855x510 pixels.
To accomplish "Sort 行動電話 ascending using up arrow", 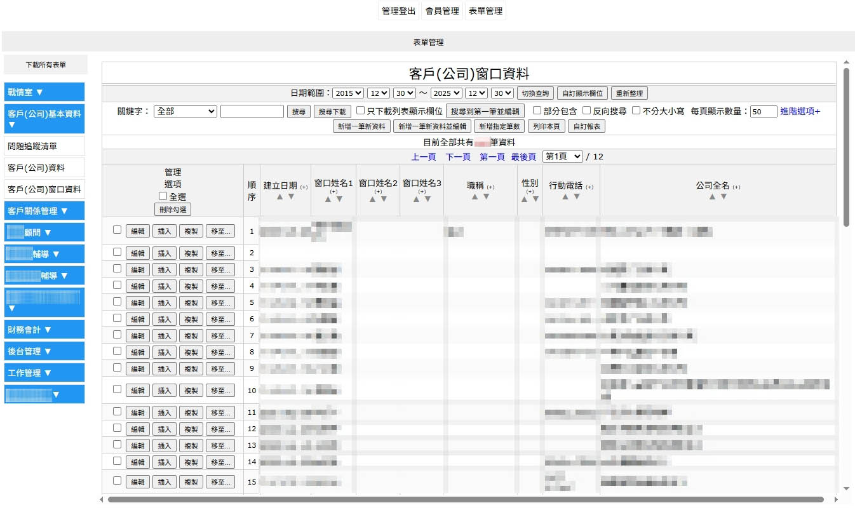I will click(565, 197).
